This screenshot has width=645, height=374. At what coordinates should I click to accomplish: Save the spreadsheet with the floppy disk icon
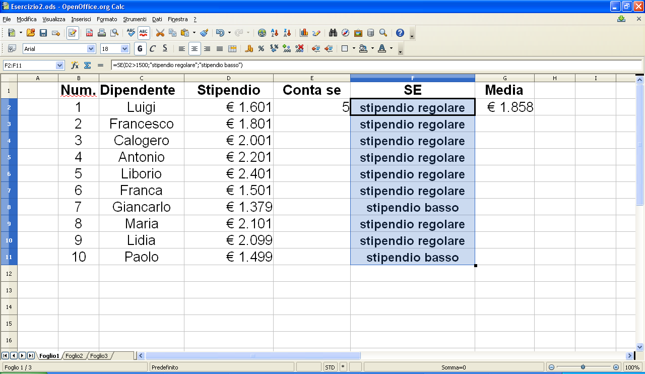click(x=43, y=33)
